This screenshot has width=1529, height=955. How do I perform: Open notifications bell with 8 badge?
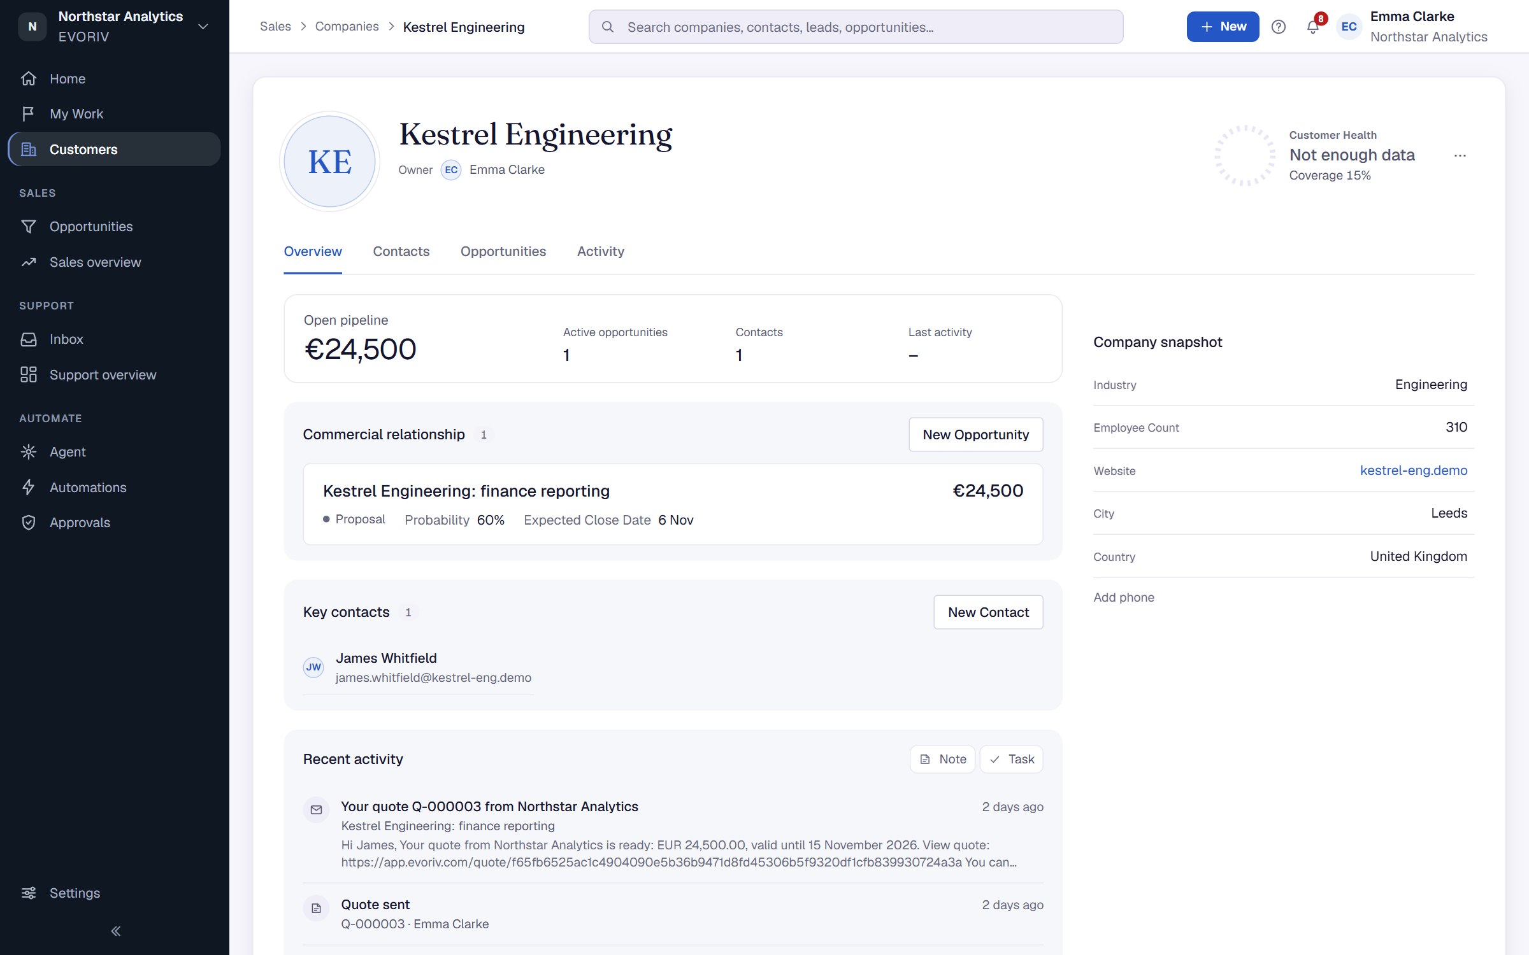click(x=1314, y=26)
